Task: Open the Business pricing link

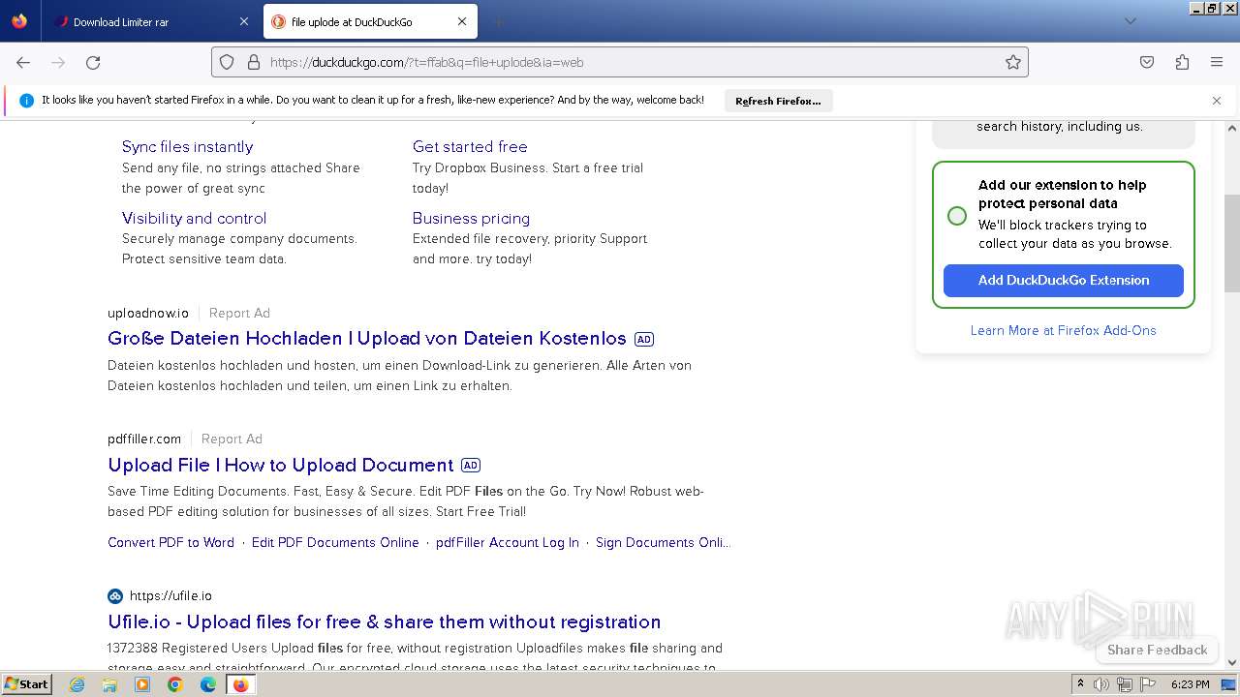Action: point(471,218)
